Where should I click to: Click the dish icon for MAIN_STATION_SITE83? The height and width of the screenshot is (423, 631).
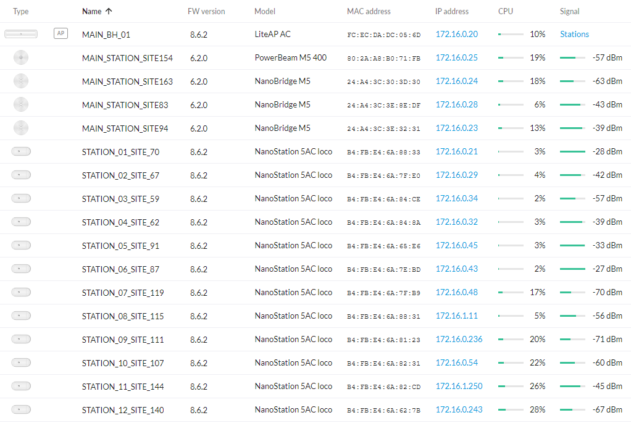click(21, 104)
